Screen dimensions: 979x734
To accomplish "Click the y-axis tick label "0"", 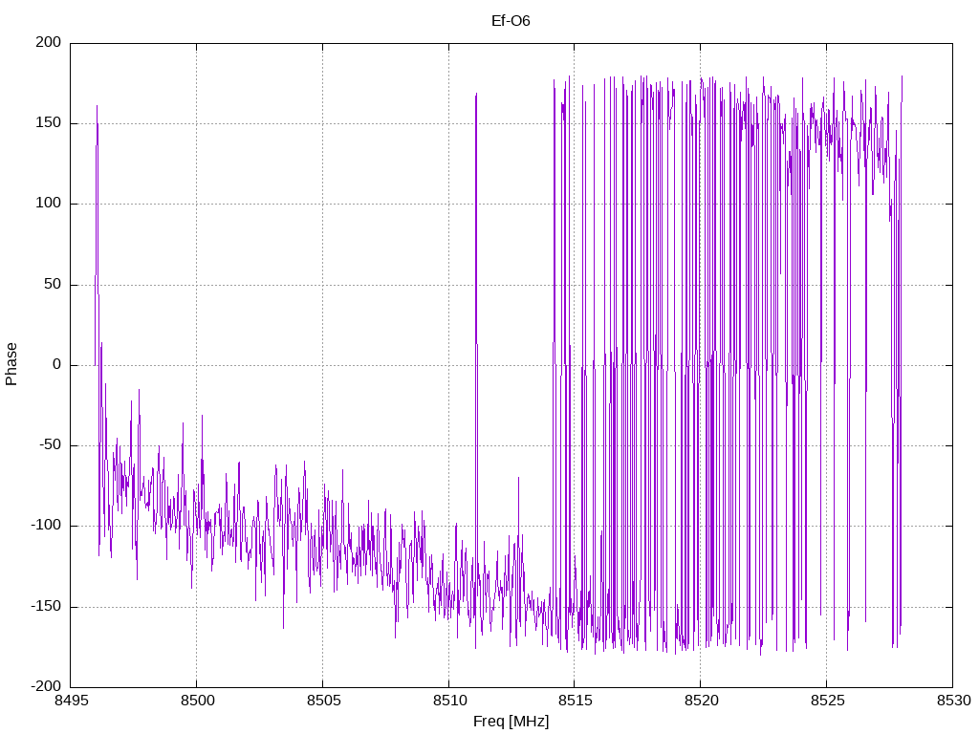I will 57,365.
